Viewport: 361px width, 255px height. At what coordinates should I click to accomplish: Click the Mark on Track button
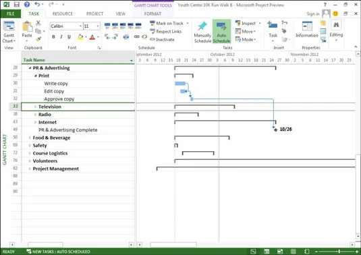pyautogui.click(x=167, y=23)
